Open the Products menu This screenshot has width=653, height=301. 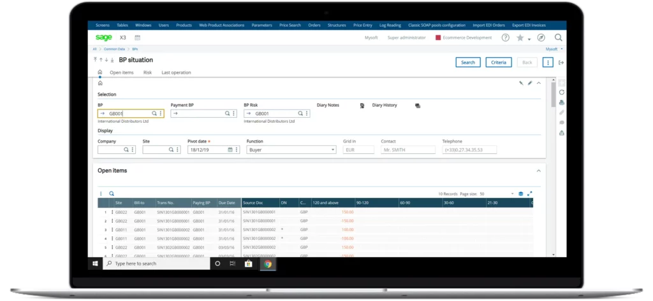tap(184, 25)
